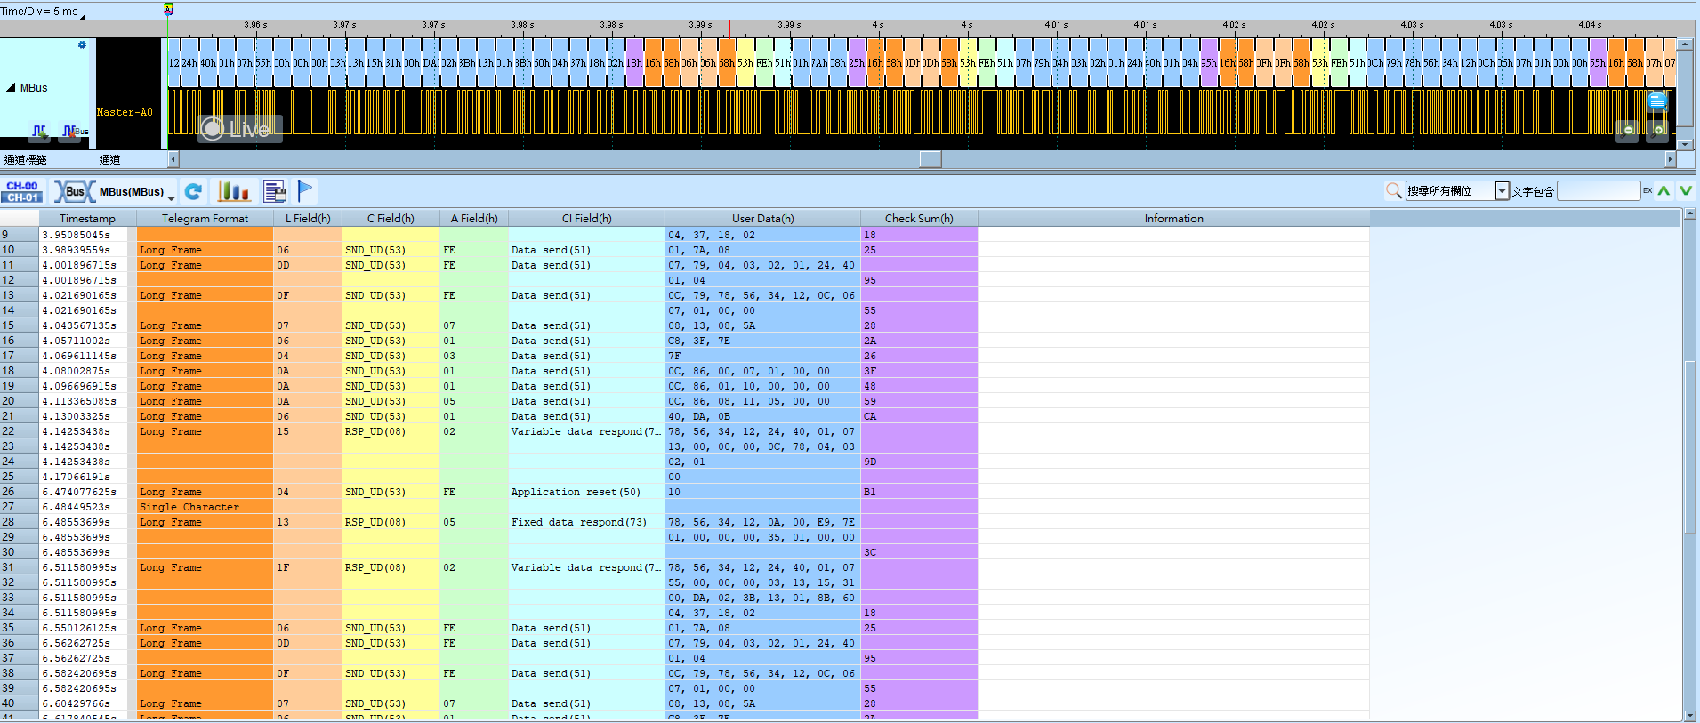The image size is (1700, 723).
Task: Toggle the CH-00/CH-01 channel selector
Action: pos(22,191)
